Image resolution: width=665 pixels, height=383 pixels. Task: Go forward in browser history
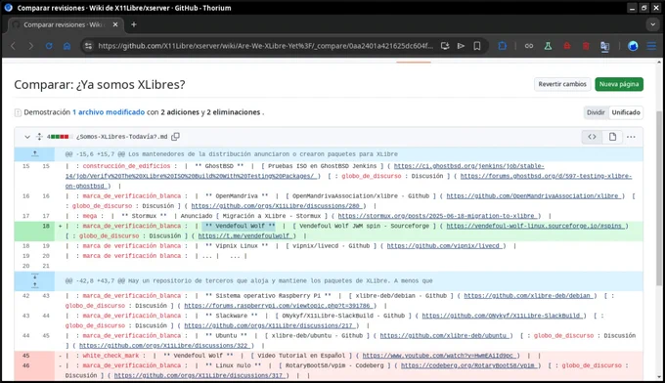(30, 46)
